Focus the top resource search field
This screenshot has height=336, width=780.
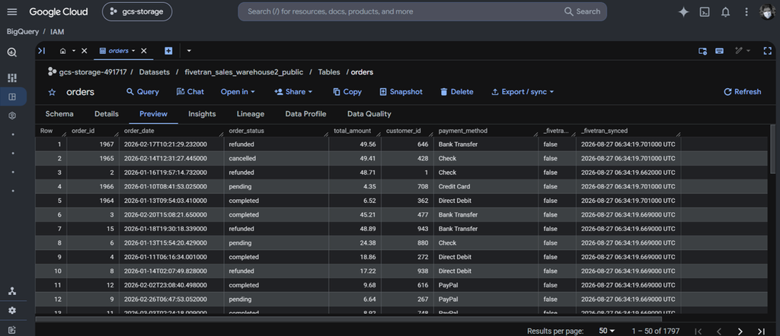coord(398,11)
